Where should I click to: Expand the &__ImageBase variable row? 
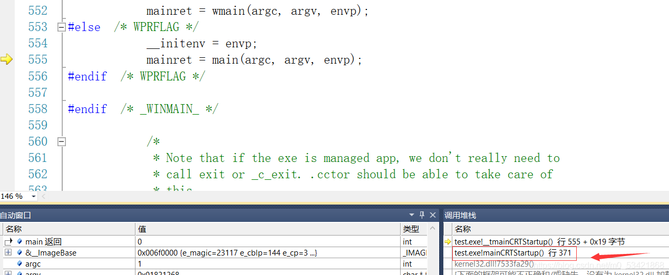point(8,253)
